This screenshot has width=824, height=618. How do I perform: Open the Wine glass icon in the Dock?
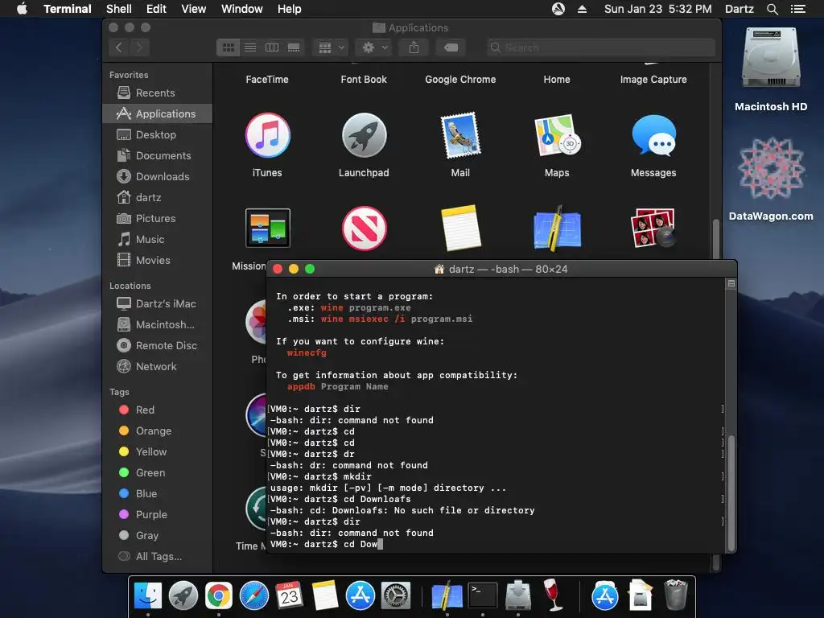553,595
